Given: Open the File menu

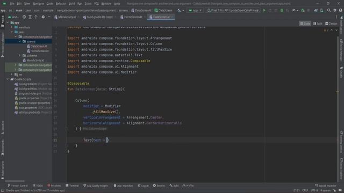Looking at the screenshot, I should (x=12, y=4).
